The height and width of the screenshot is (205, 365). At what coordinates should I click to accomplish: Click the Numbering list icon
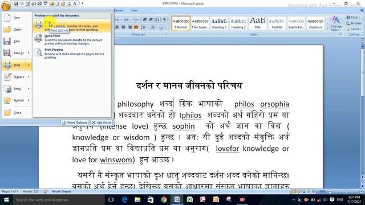point(127,19)
